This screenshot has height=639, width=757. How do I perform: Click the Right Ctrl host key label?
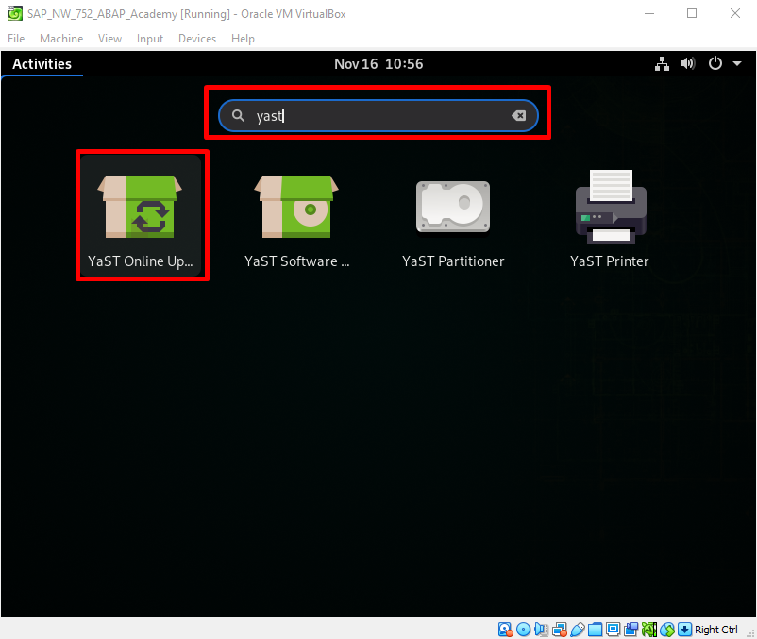click(716, 630)
